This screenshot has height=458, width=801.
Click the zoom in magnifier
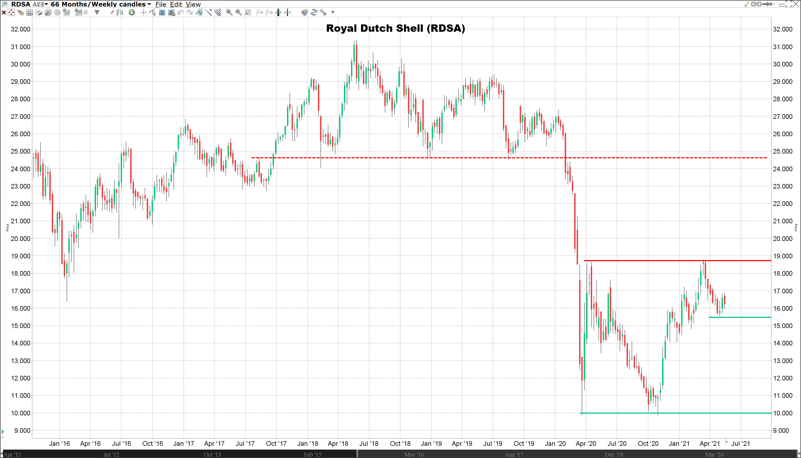(229, 12)
